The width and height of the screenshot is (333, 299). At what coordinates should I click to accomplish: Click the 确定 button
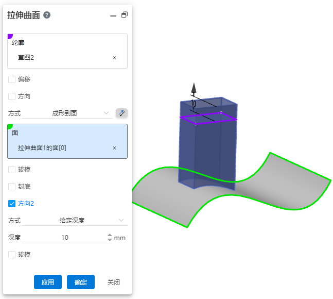click(81, 282)
